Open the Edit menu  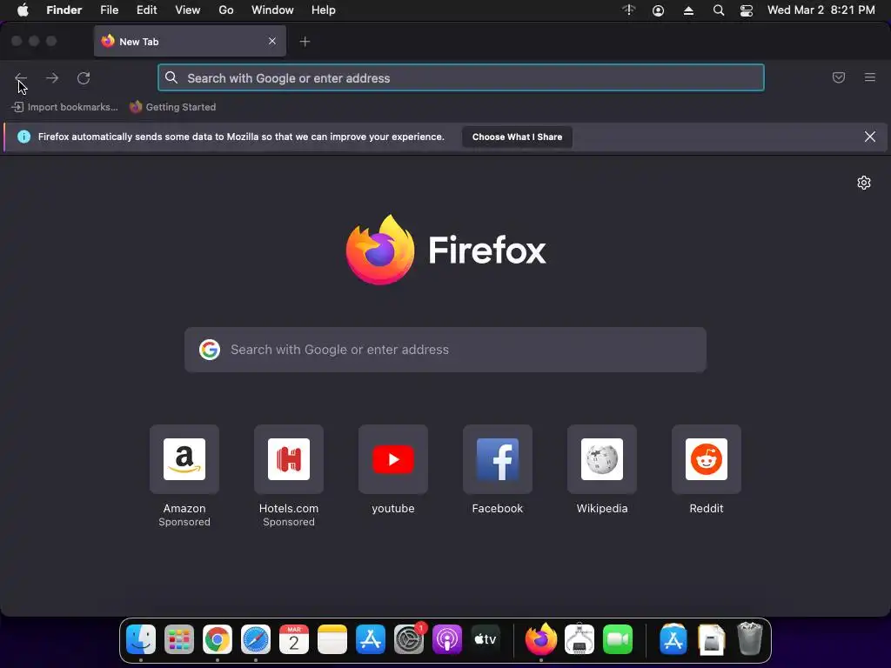(x=146, y=10)
